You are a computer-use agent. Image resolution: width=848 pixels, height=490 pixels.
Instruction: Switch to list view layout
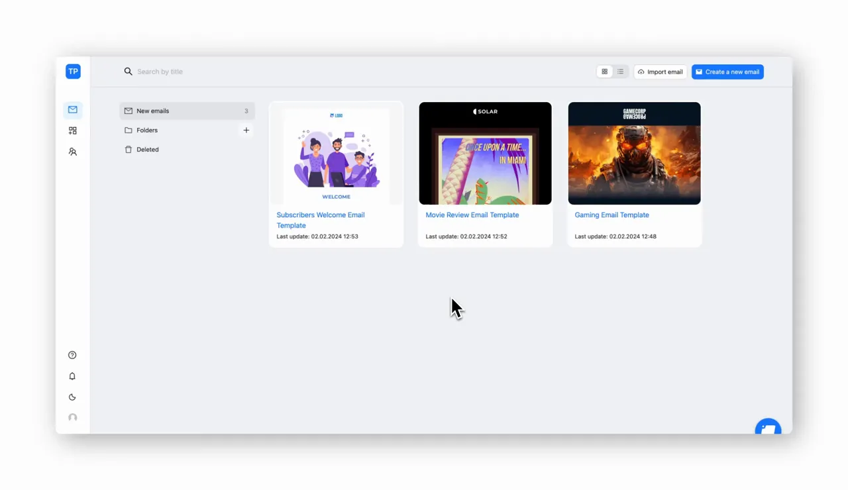620,72
